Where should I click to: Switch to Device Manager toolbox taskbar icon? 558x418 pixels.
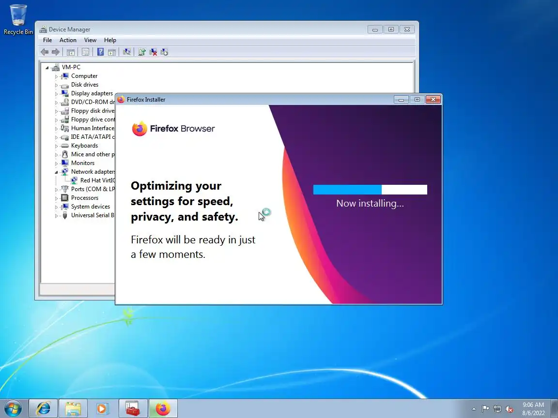coord(133,408)
